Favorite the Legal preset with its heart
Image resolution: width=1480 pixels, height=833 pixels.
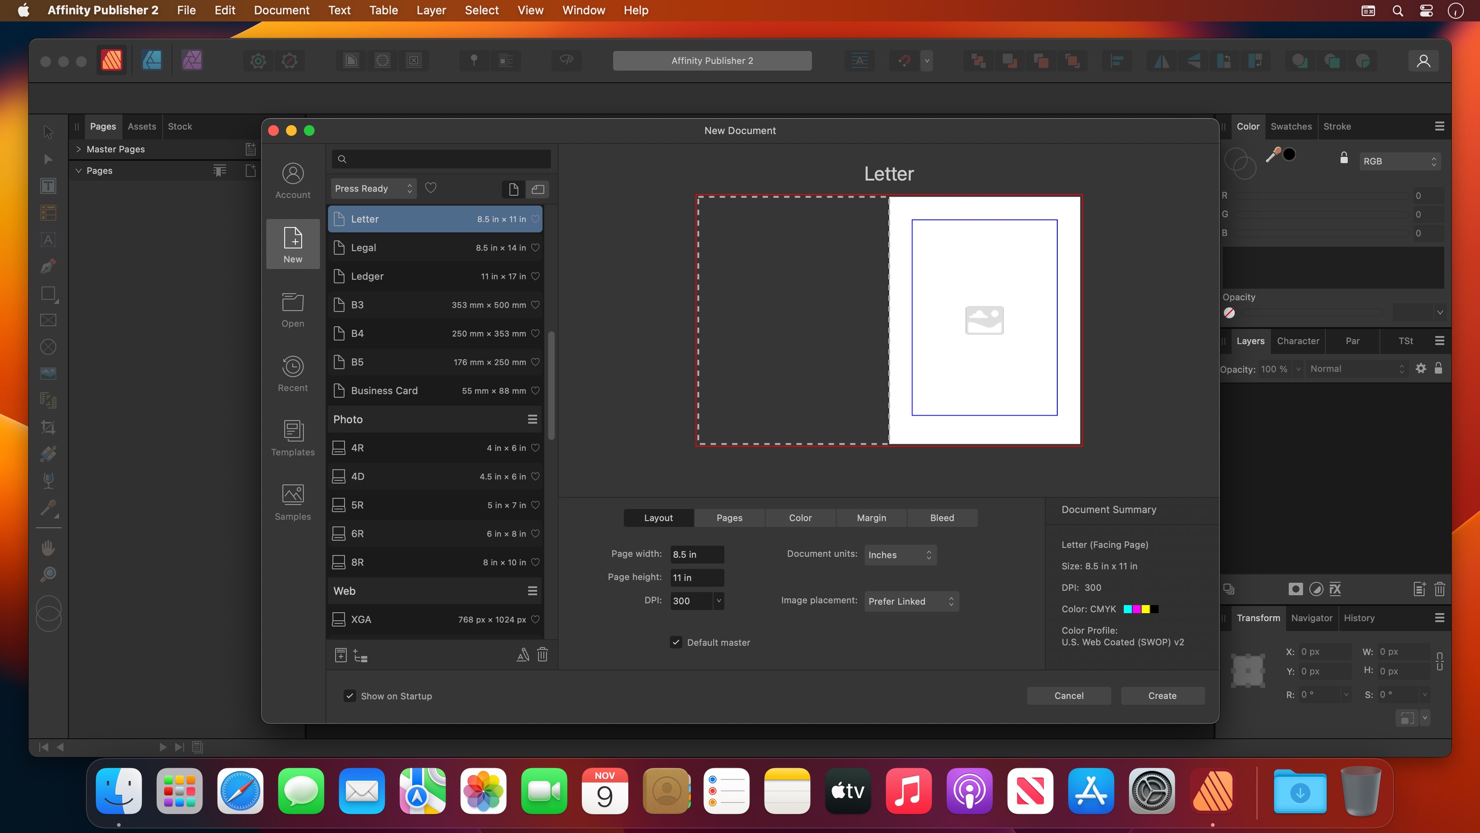click(x=535, y=248)
